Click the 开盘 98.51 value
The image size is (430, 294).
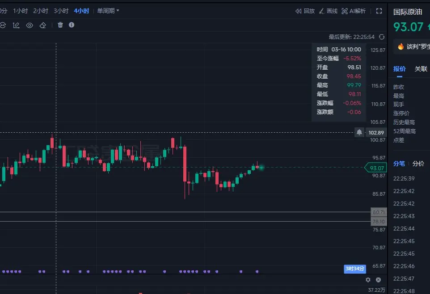354,67
